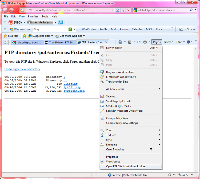Choose Send Link by E-mail...
This screenshot has height=179, width=200.
pos(130,106)
